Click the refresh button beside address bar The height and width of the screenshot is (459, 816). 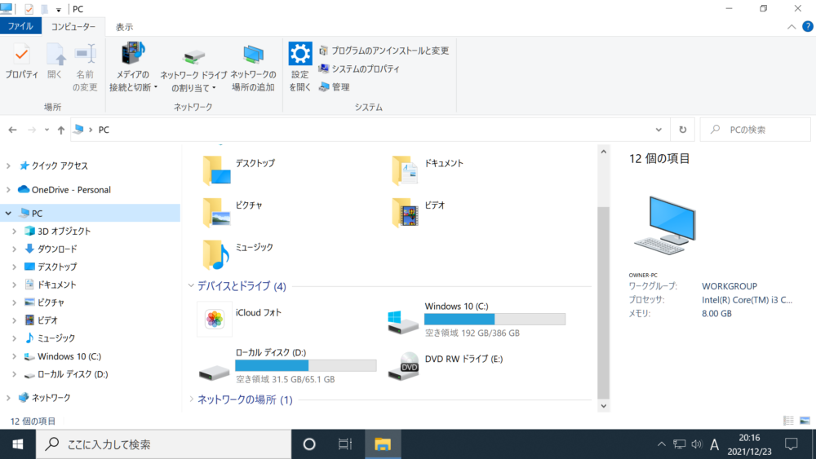(x=682, y=130)
